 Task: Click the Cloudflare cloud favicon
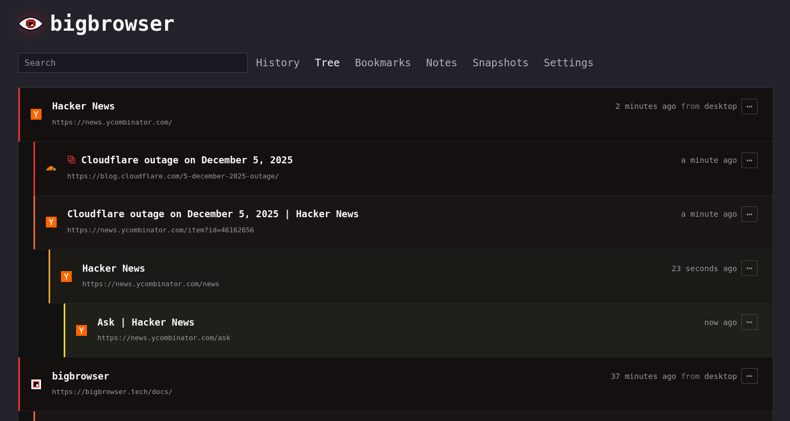(51, 168)
